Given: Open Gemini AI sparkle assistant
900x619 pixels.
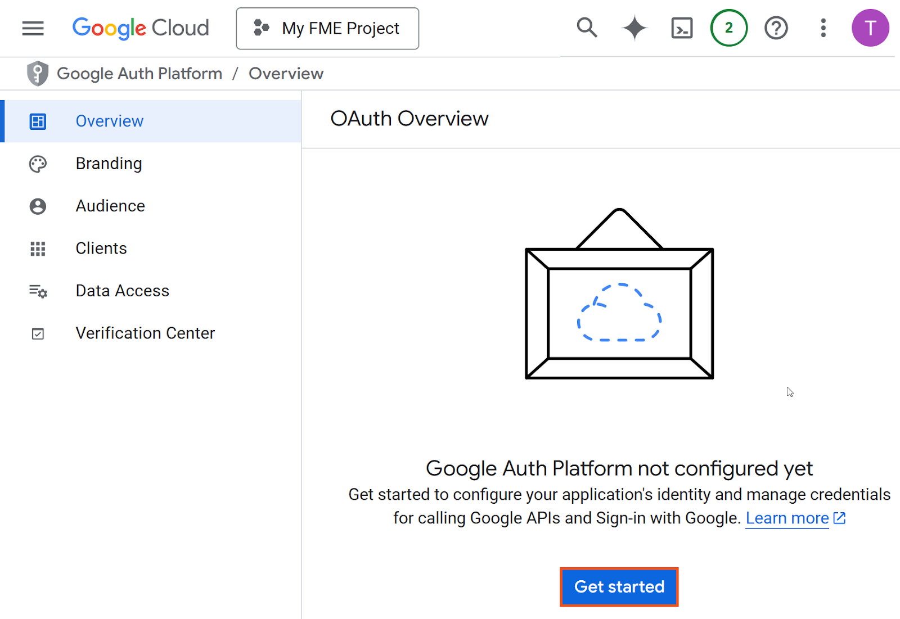Looking at the screenshot, I should click(634, 28).
